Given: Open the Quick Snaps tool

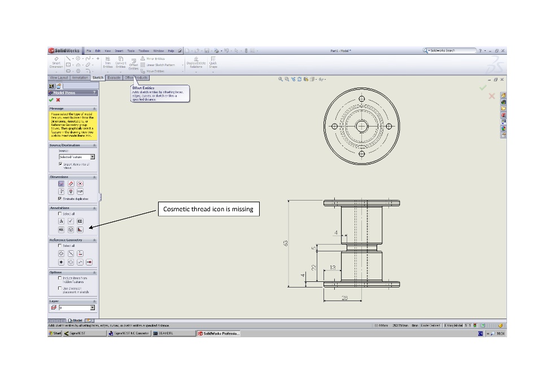Looking at the screenshot, I should (x=213, y=63).
